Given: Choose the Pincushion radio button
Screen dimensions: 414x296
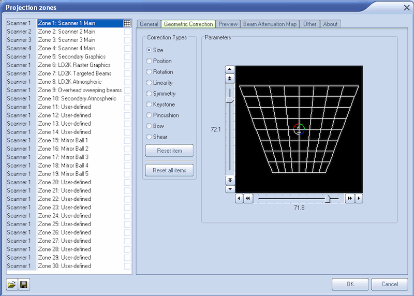Looking at the screenshot, I should point(150,115).
